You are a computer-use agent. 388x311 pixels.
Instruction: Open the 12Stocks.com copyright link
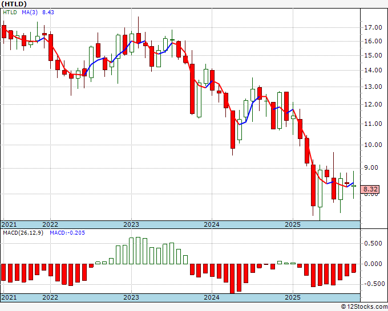pyautogui.click(x=364, y=307)
